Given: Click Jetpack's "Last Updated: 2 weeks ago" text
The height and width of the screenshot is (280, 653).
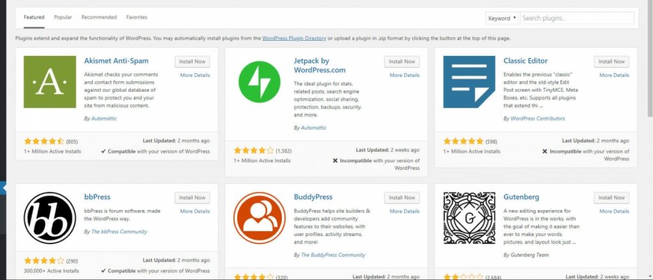Looking at the screenshot, I should [387, 150].
